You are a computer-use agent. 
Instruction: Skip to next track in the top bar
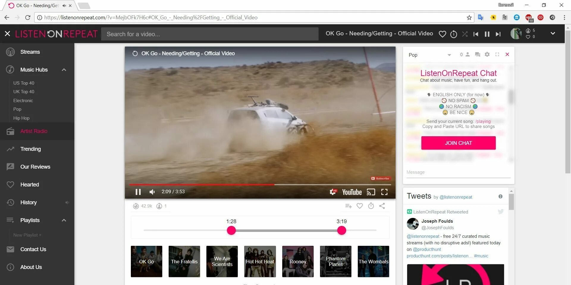coord(498,34)
